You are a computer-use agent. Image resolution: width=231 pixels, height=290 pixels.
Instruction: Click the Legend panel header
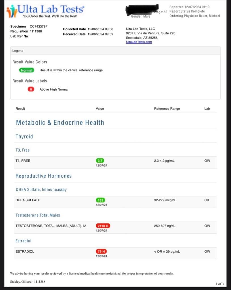(x=18, y=51)
